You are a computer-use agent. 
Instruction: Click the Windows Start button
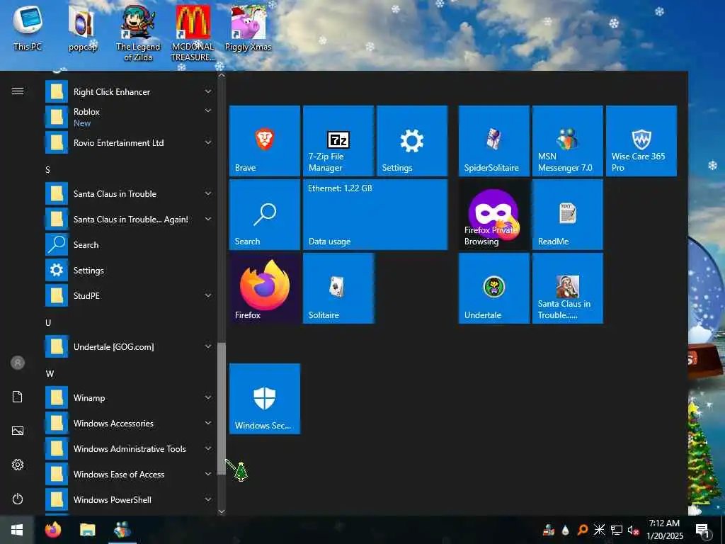(17, 530)
